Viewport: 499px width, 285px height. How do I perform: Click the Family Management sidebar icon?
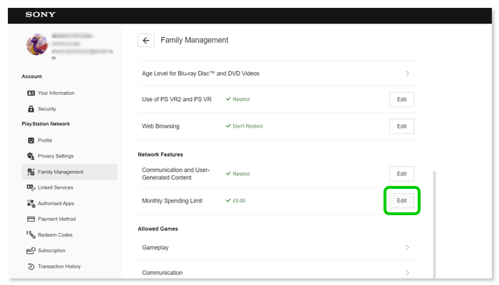click(31, 172)
